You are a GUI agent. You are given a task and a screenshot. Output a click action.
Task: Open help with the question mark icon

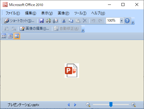point(127,21)
